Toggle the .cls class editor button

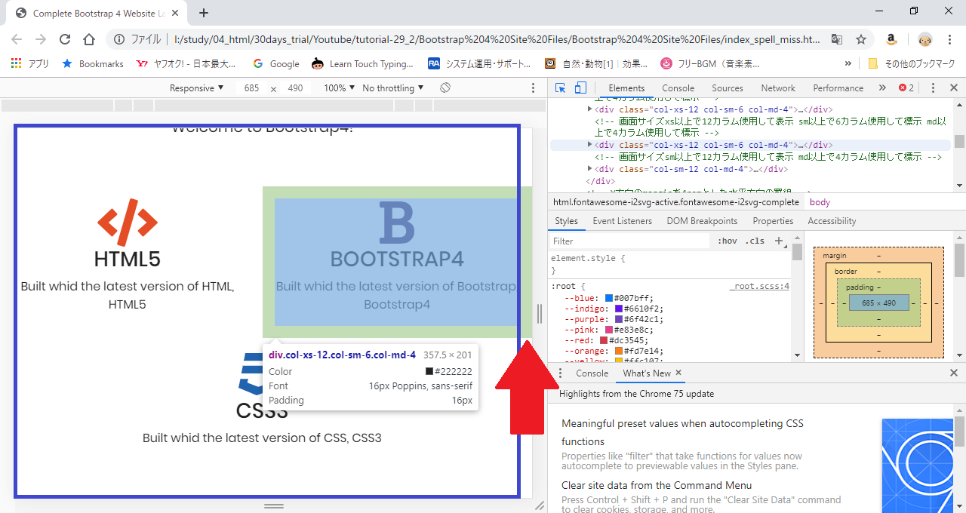755,241
